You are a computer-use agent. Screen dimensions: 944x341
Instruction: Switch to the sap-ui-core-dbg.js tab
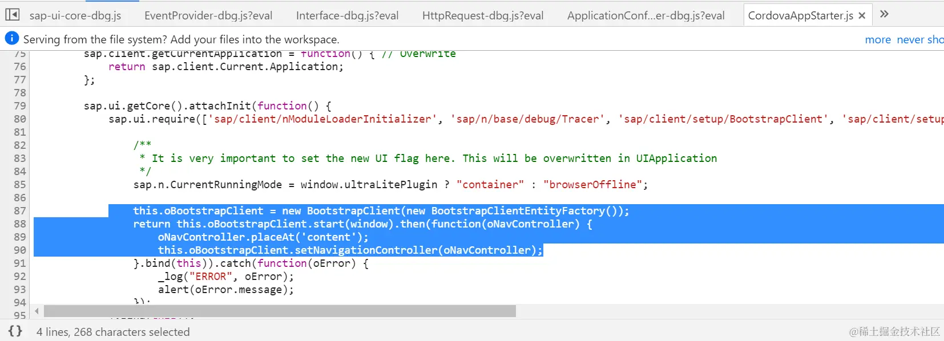(x=75, y=15)
